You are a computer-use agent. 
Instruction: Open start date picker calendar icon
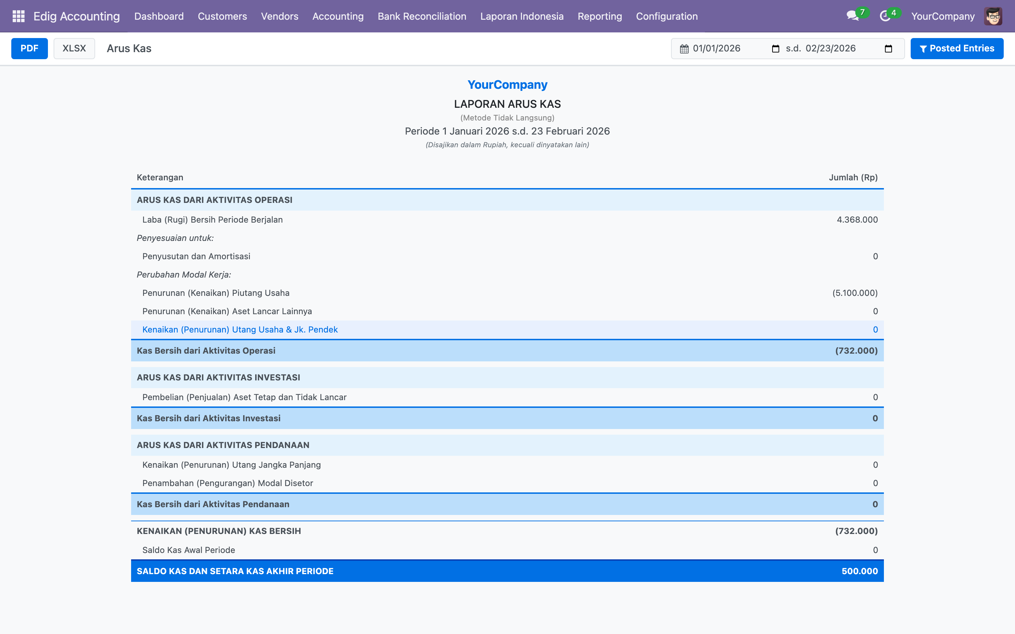pos(775,49)
